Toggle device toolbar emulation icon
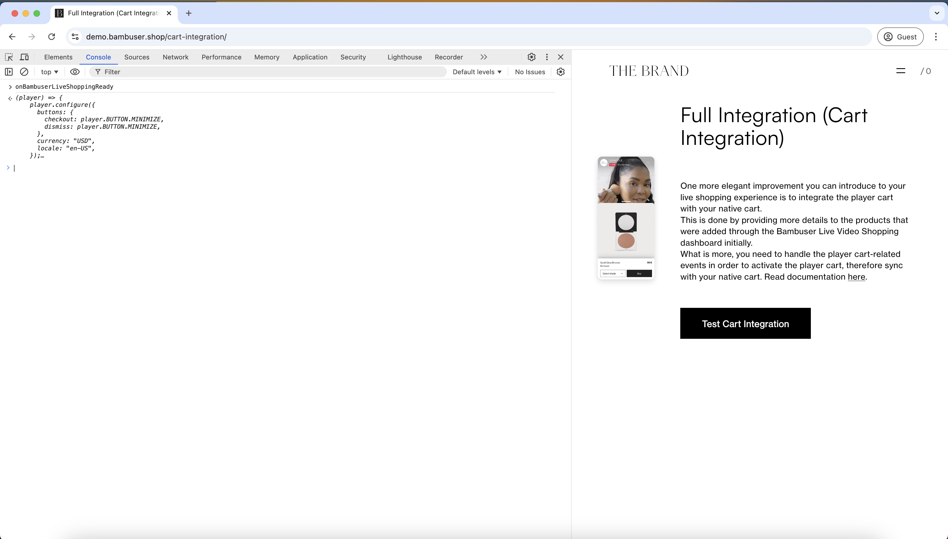 (24, 57)
